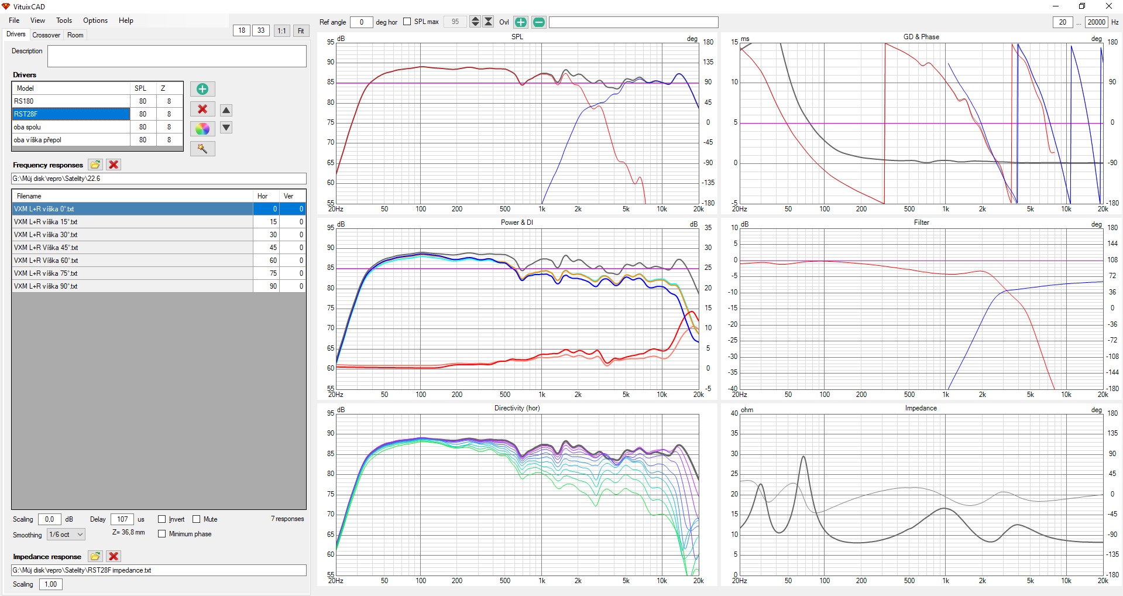Edit the maximum frequency field showing 20000
Image resolution: width=1123 pixels, height=596 pixels.
coord(1096,22)
